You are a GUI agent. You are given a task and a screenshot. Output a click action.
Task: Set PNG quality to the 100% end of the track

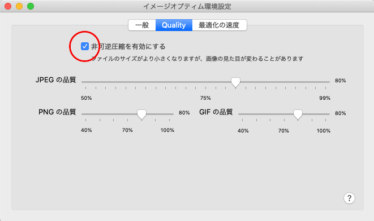pyautogui.click(x=169, y=114)
